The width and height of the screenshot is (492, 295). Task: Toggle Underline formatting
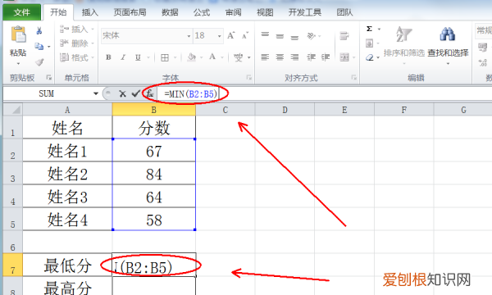138,57
